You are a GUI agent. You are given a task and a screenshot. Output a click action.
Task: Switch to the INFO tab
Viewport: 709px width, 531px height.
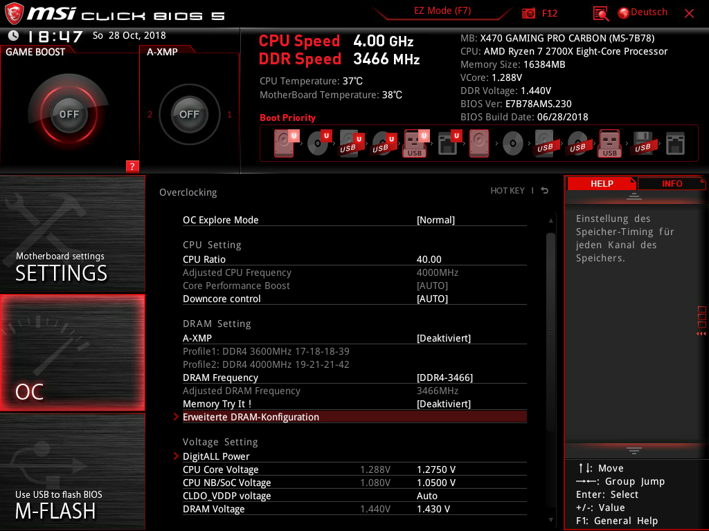(x=672, y=184)
